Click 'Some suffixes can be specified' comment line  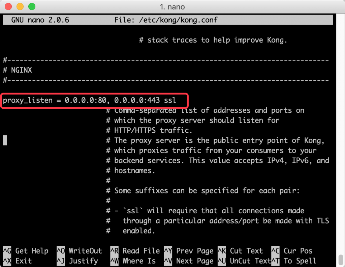(x=203, y=190)
